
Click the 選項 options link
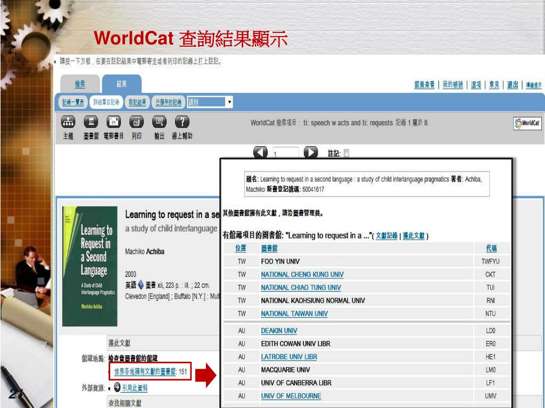coord(476,84)
